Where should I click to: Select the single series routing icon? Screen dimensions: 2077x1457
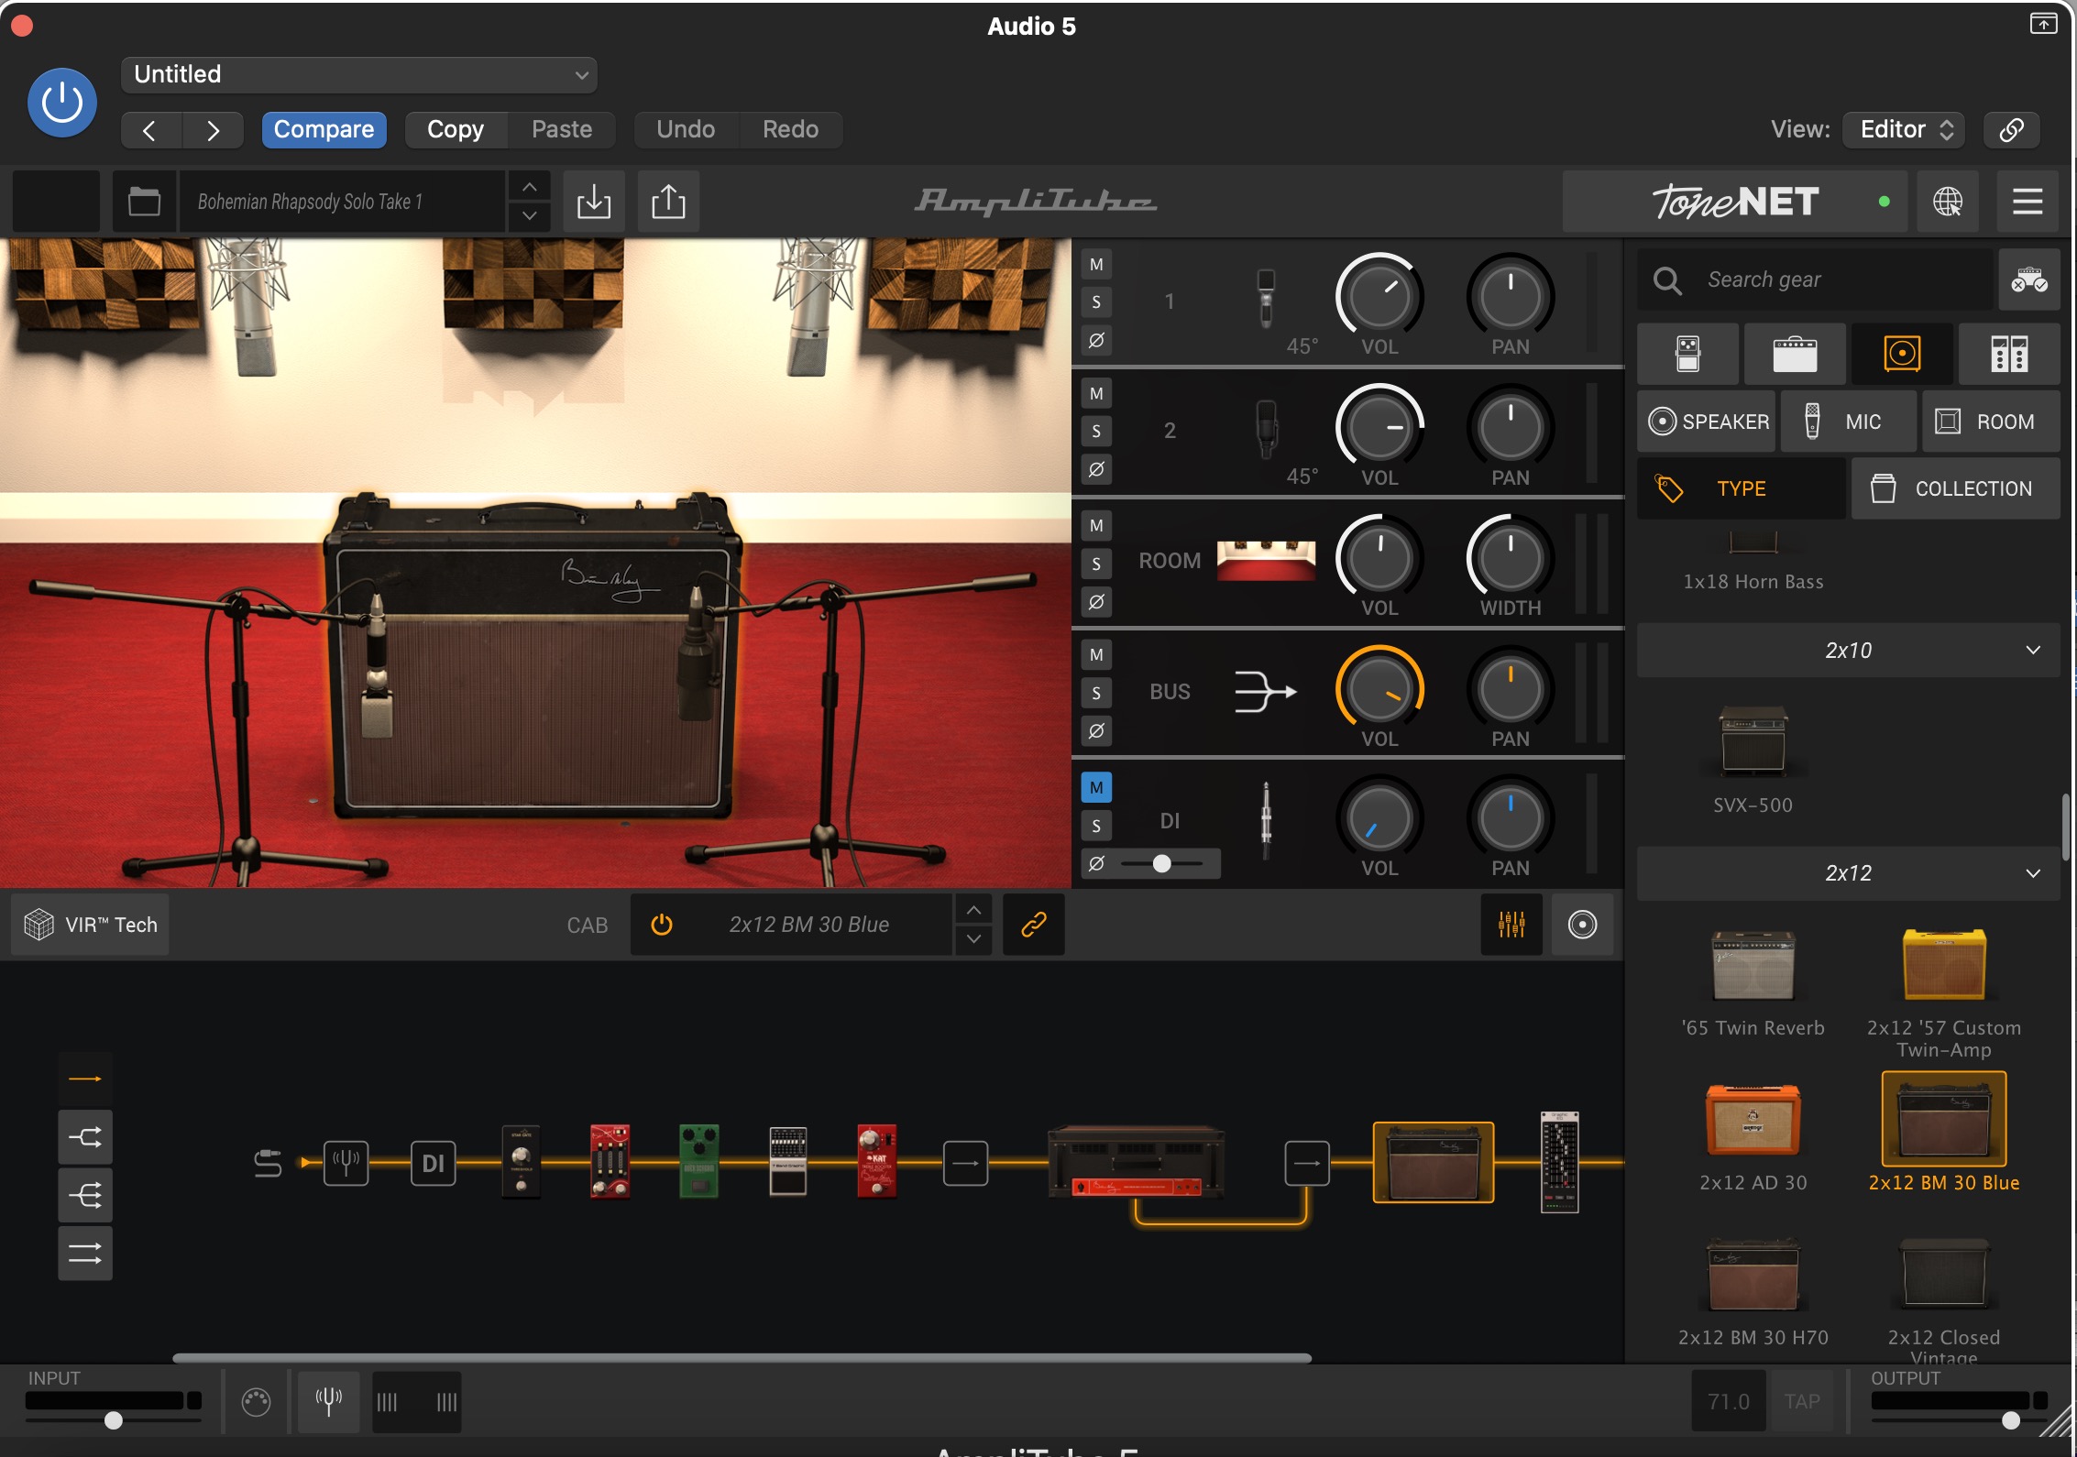click(x=85, y=1079)
